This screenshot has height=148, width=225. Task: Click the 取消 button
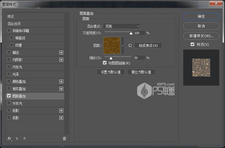click(201, 26)
